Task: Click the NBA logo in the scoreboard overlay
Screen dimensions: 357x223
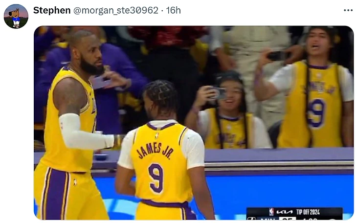Action: pyautogui.click(x=271, y=212)
